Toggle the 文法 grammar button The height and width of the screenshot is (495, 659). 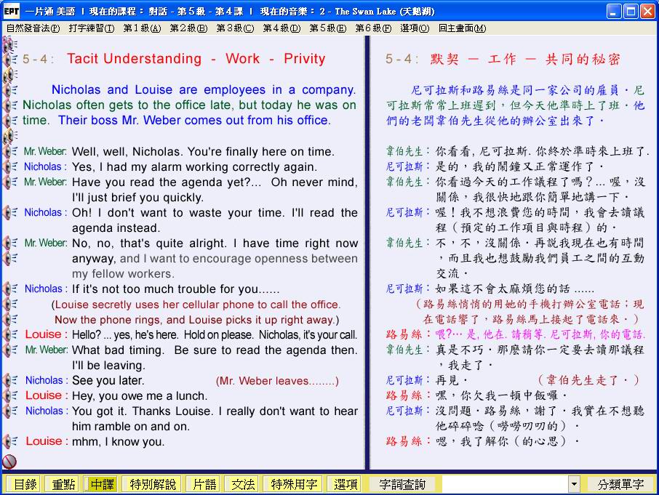tap(243, 484)
